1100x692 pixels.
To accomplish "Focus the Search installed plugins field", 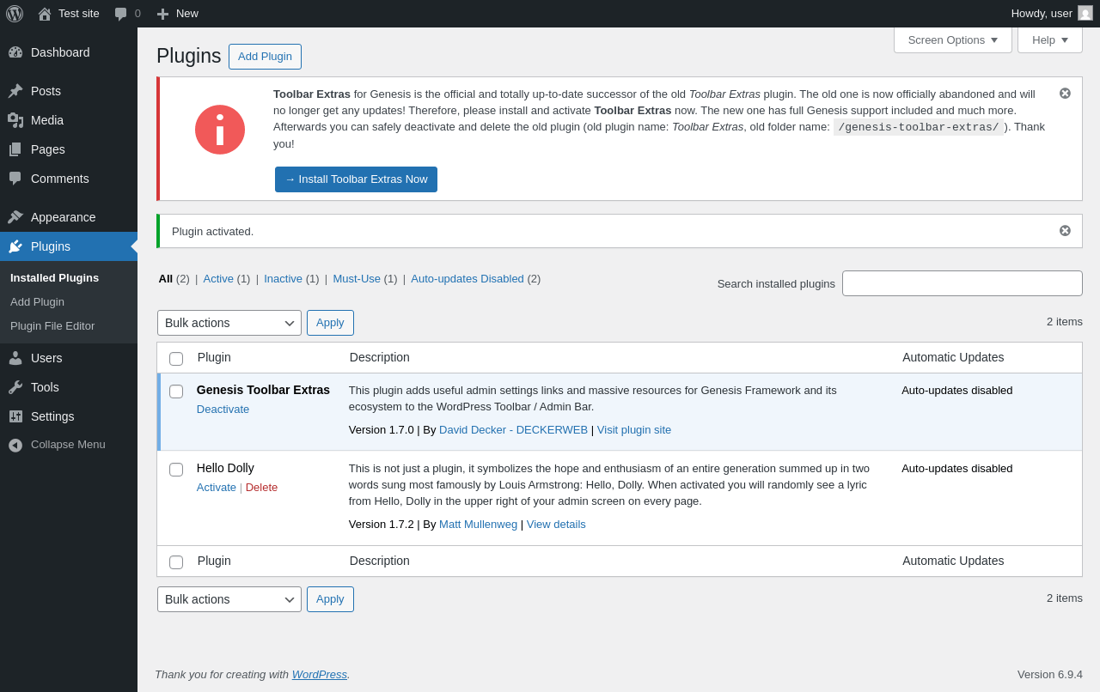I will pyautogui.click(x=962, y=283).
